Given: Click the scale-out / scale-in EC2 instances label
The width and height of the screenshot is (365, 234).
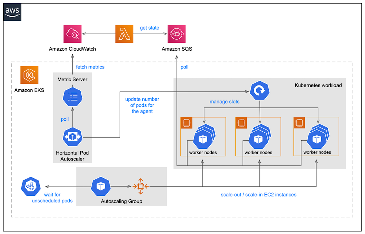Looking at the screenshot, I should (258, 195).
